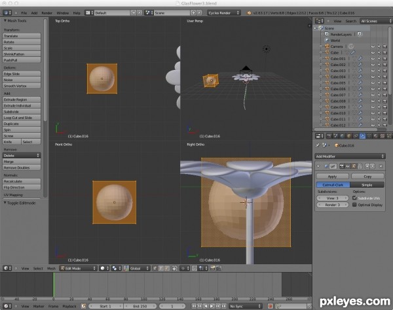Image resolution: width=393 pixels, height=310 pixels.
Task: Click the wrench modifier icon beside Cube.003
Action: click(x=360, y=71)
